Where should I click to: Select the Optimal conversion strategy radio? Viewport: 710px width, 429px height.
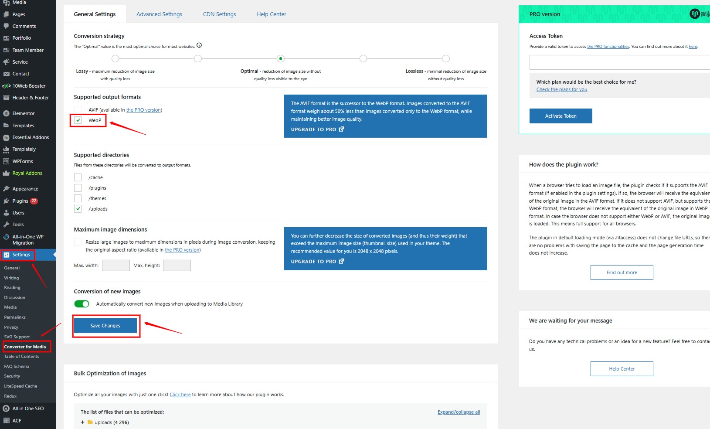[x=281, y=58]
